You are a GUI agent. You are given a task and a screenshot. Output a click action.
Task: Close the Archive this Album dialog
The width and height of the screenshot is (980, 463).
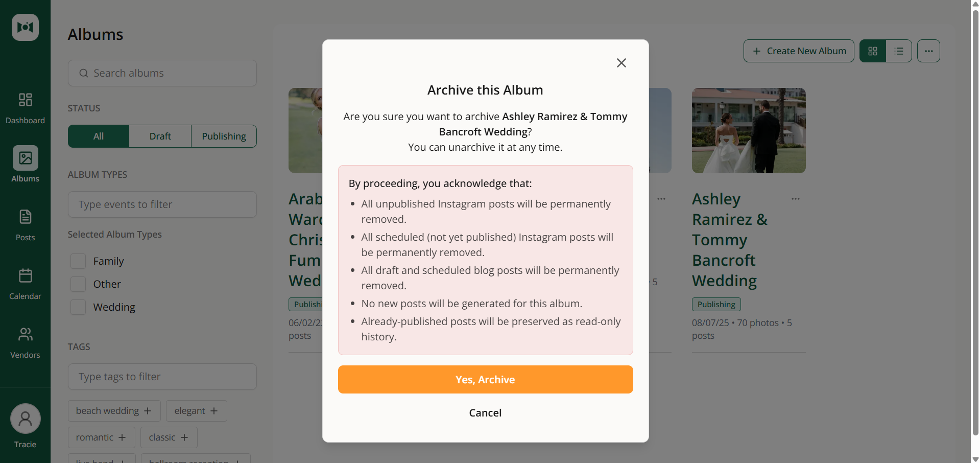tap(621, 63)
